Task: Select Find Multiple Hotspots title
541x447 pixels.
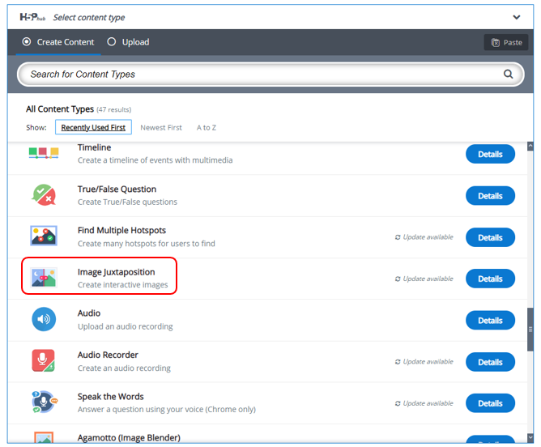Action: [x=121, y=230]
